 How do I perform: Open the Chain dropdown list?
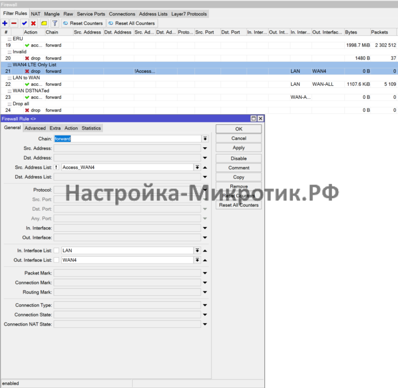point(205,139)
